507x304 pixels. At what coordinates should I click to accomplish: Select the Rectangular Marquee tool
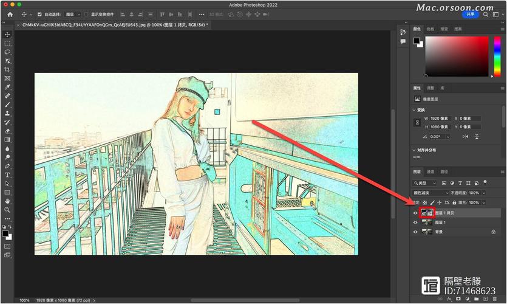click(x=7, y=43)
